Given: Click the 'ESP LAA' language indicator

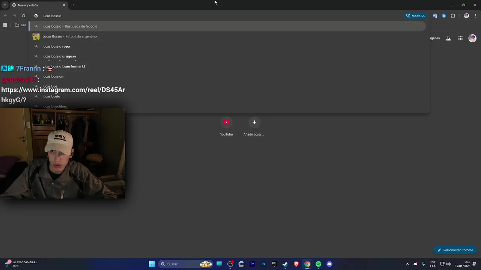Looking at the screenshot, I should coord(433,264).
